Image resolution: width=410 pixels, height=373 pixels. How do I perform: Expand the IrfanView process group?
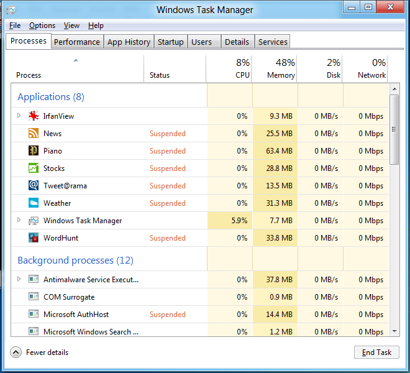19,116
